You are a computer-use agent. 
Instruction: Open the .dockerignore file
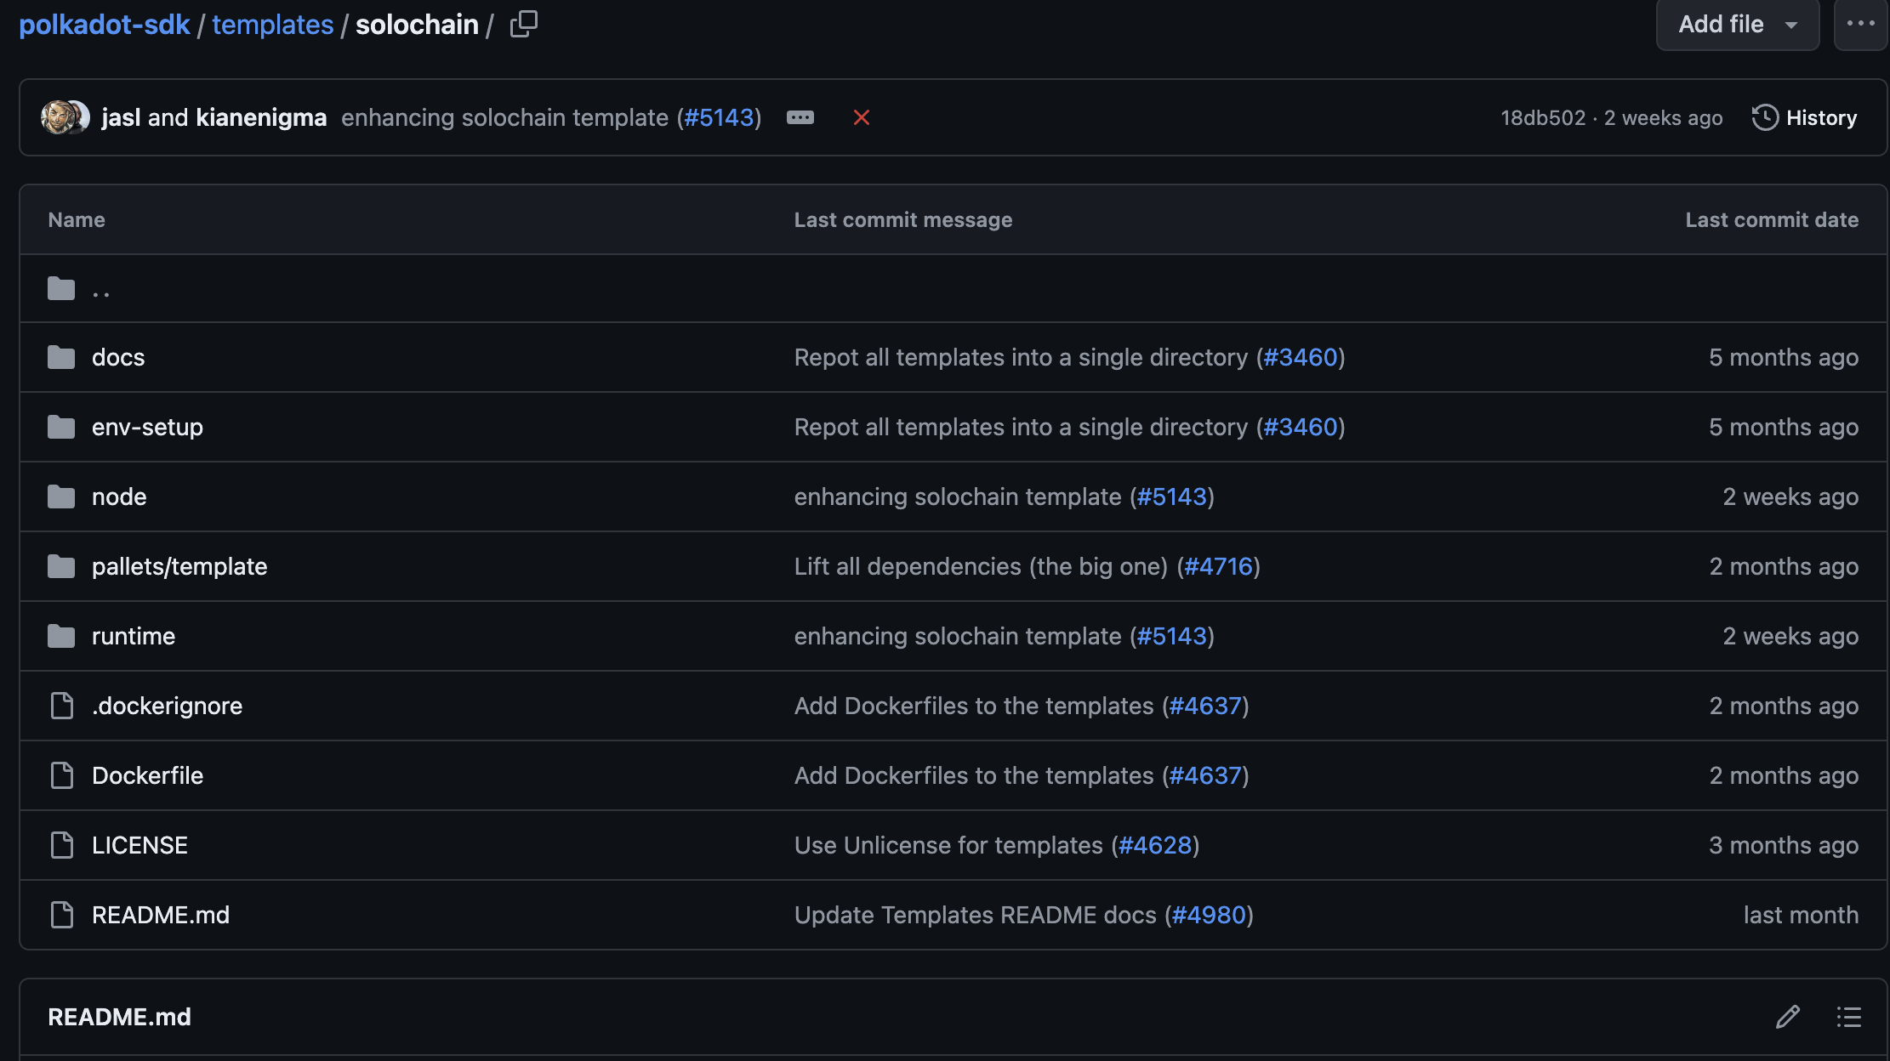[167, 706]
